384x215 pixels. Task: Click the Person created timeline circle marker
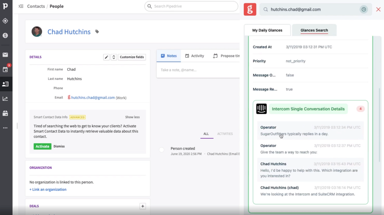(x=162, y=150)
